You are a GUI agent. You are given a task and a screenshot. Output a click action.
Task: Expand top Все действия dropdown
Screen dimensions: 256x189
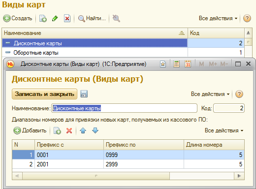[218, 18]
